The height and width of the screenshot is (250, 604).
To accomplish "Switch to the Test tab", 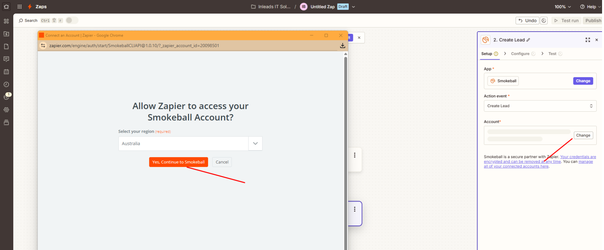I will [555, 54].
